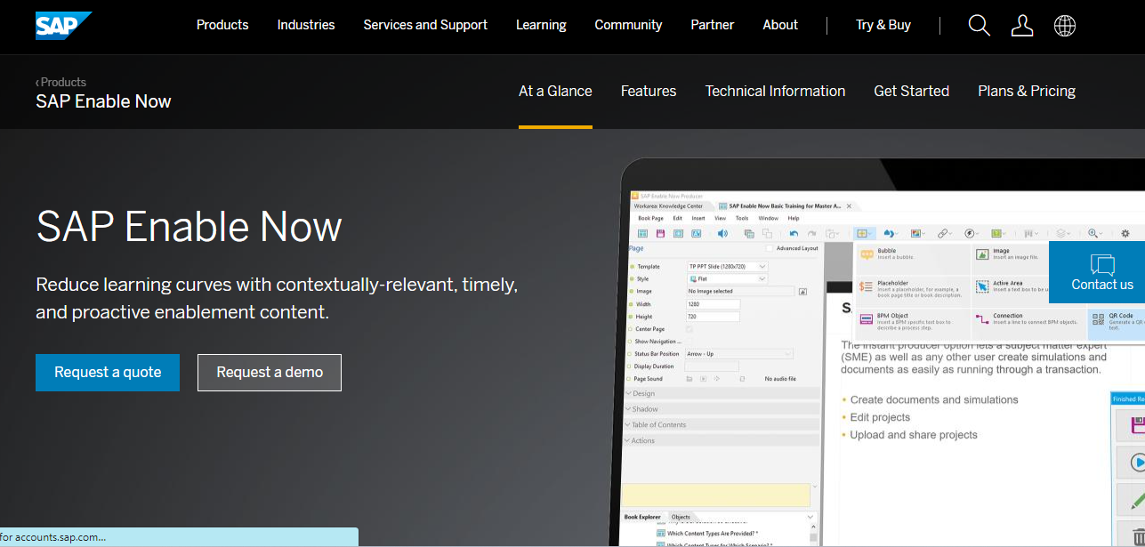
Task: Open the Services and Support menu
Action: click(425, 25)
